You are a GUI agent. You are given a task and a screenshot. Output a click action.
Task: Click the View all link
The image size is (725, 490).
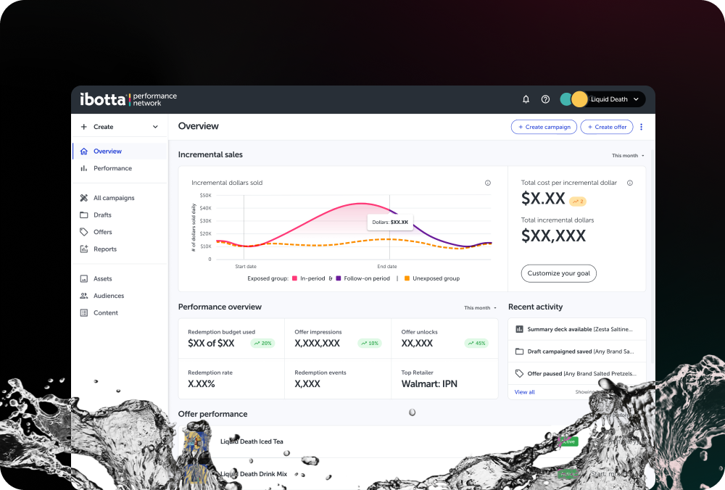(x=524, y=392)
